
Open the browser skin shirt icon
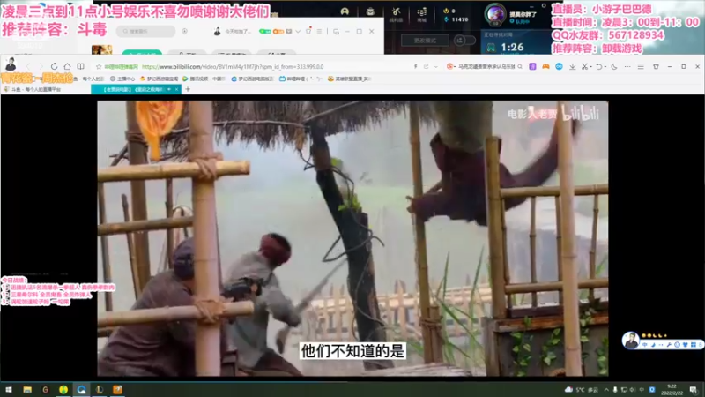(656, 67)
